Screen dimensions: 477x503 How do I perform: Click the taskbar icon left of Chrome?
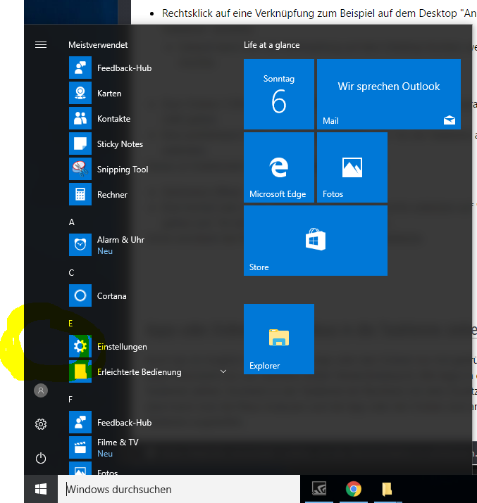[319, 488]
